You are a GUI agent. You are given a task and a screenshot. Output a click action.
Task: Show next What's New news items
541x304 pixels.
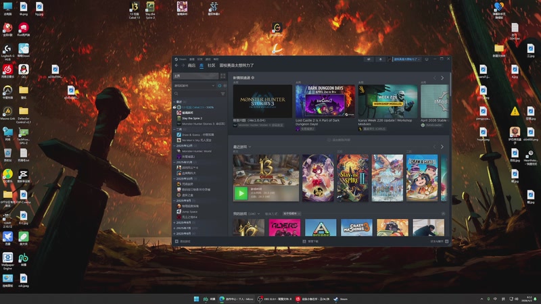[442, 78]
